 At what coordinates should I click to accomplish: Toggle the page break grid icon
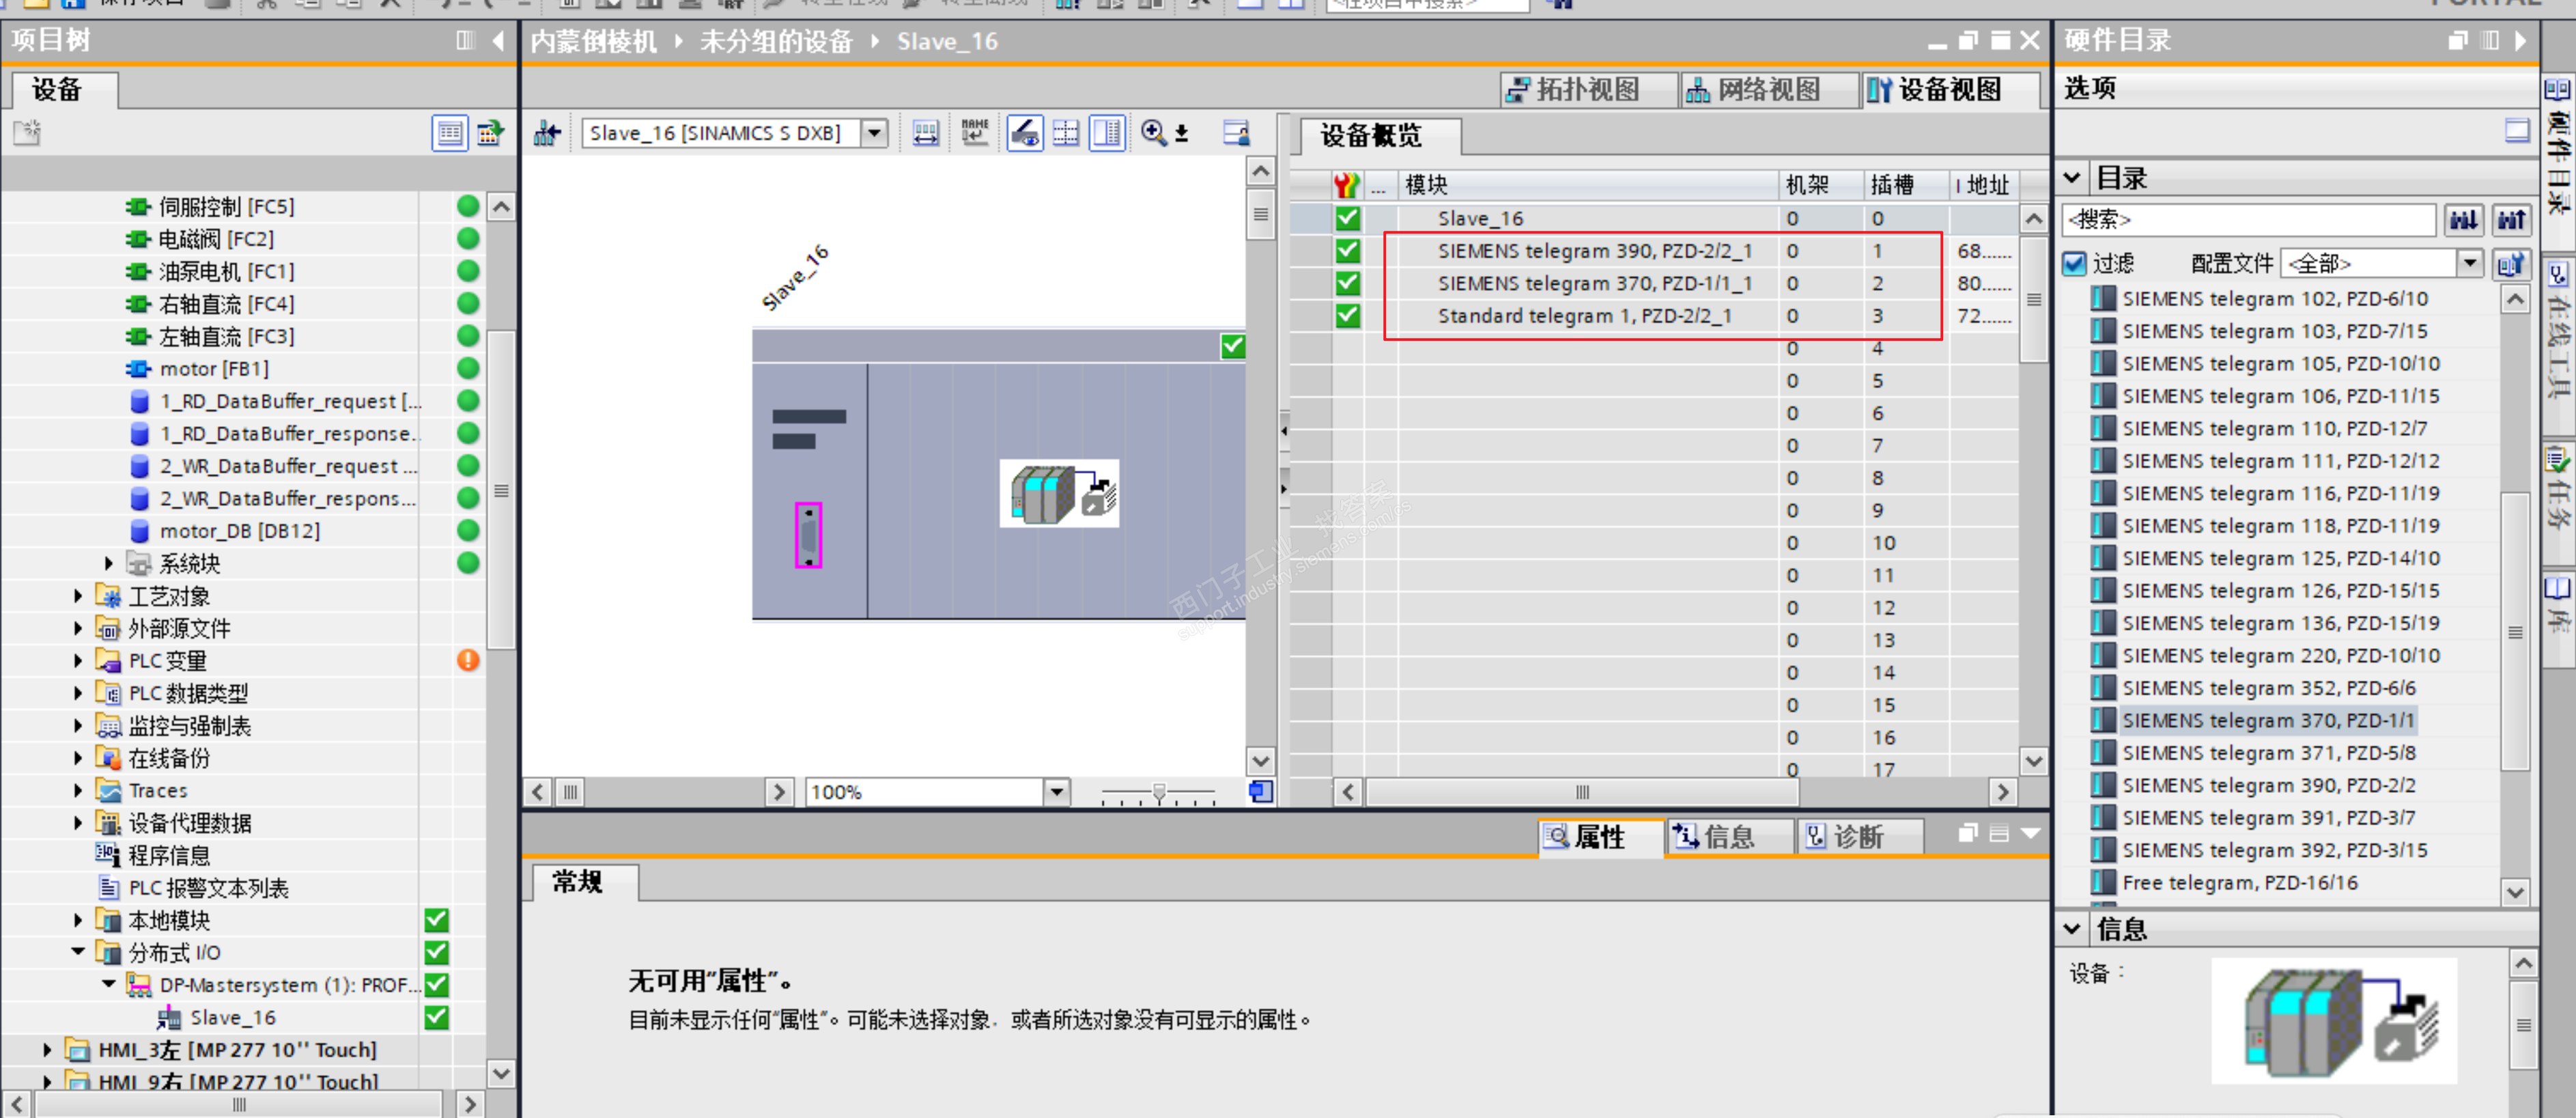[x=1066, y=133]
